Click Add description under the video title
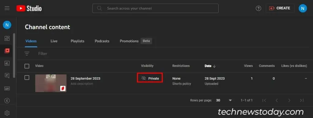This screenshot has height=118, width=313. 82,84
